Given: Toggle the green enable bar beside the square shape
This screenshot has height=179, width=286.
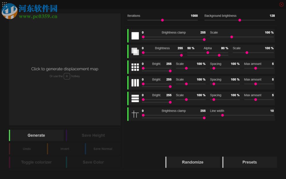Looking at the screenshot, I should [128, 36].
